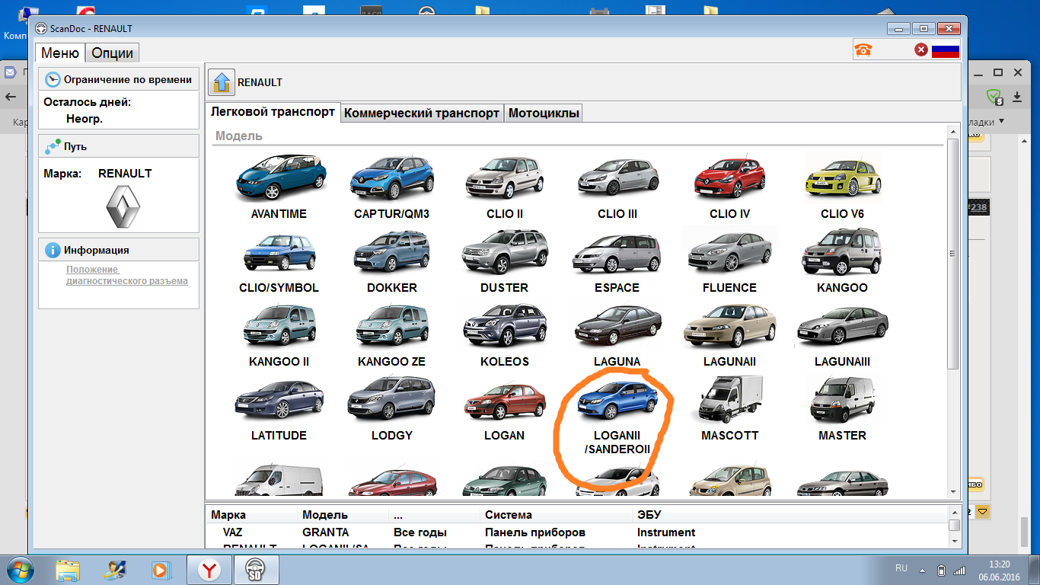Pick the KANGOO II model
Image resolution: width=1040 pixels, height=585 pixels.
click(x=279, y=334)
